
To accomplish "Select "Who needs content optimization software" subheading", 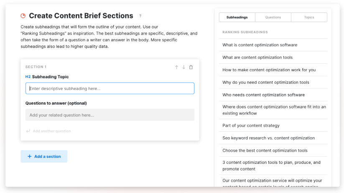I will pyautogui.click(x=263, y=95).
